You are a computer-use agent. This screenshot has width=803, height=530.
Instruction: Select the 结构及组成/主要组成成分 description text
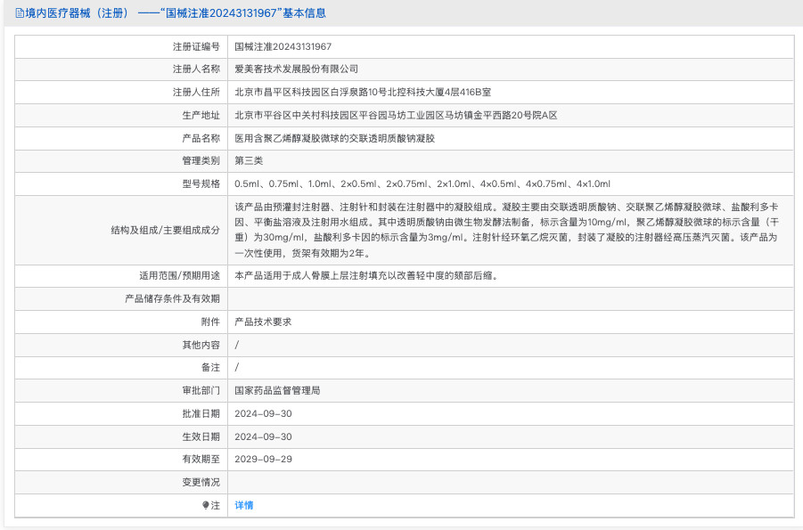[508, 230]
